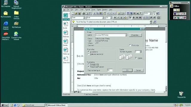Image resolution: width=191 pixels, height=107 pixels.
Task: Click the Cut scissors icon
Action: pos(94,13)
